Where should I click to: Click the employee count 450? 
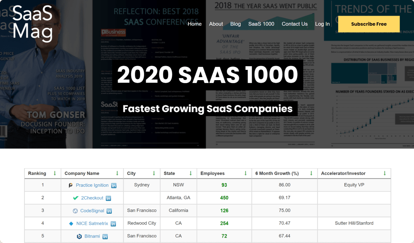point(224,198)
